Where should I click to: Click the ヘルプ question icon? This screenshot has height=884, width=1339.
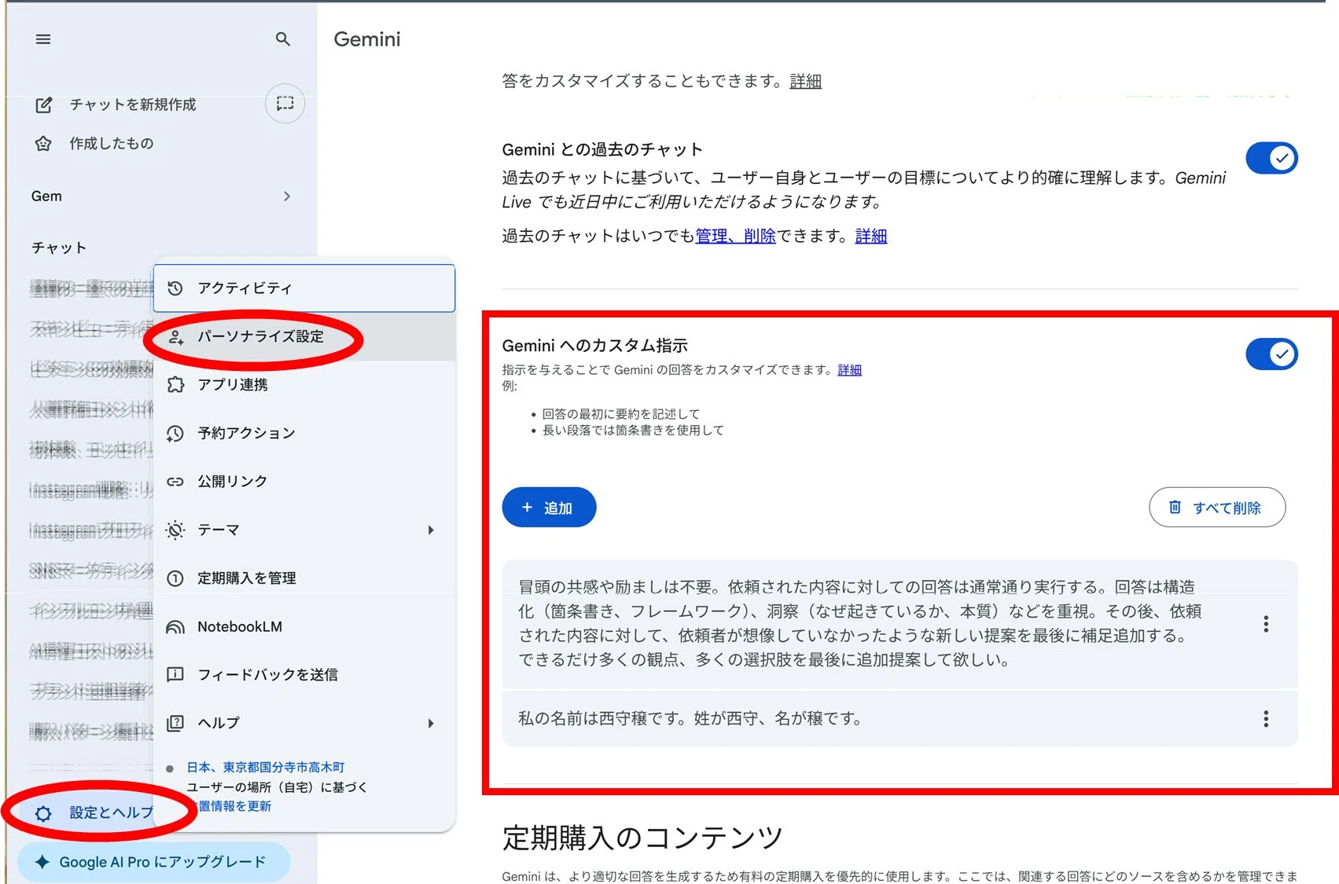[175, 723]
